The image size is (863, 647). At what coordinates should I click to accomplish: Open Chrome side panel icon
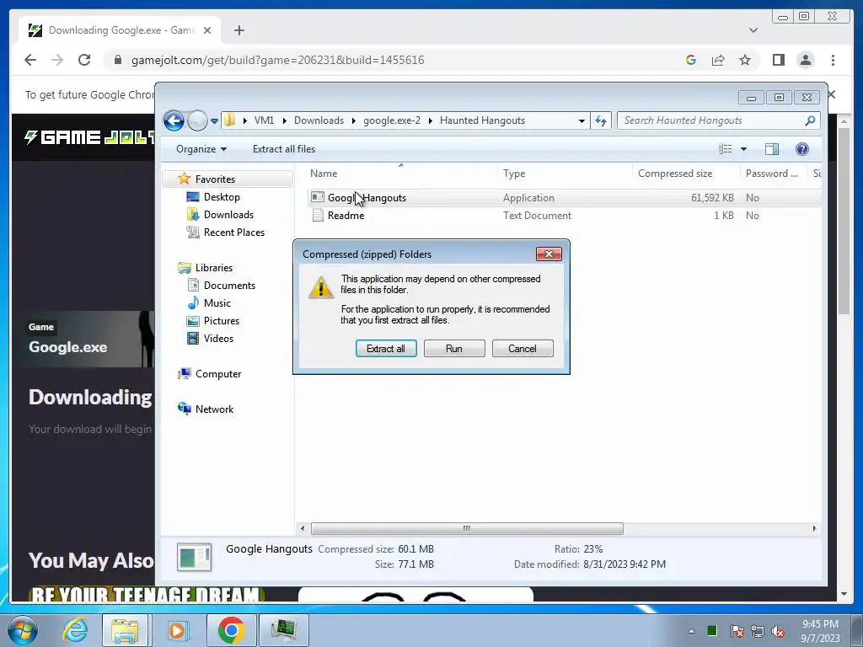tap(778, 60)
